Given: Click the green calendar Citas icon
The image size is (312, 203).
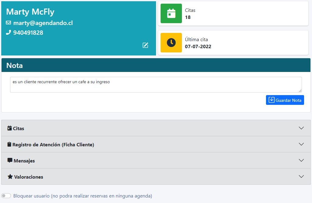Looking at the screenshot, I should click(171, 13).
